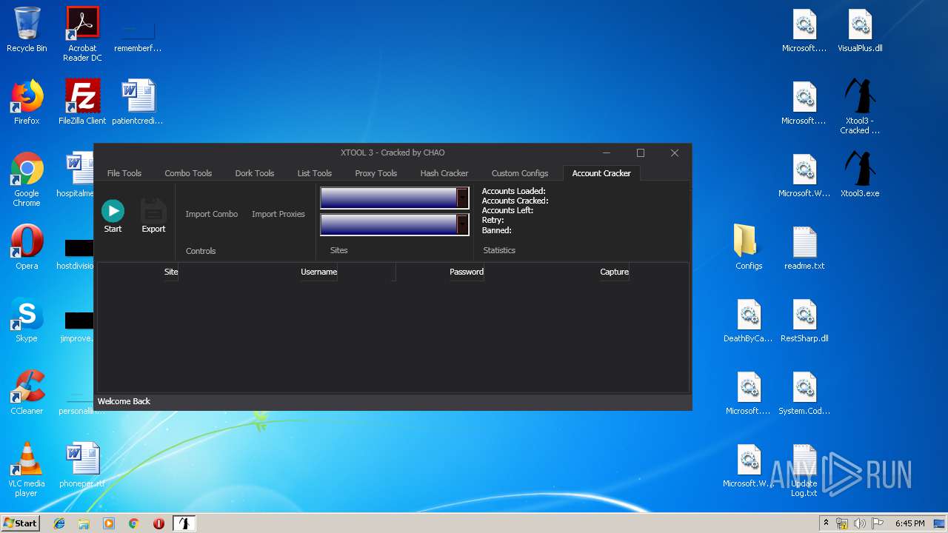Click the Import Proxies button
The image size is (948, 533).
[278, 214]
